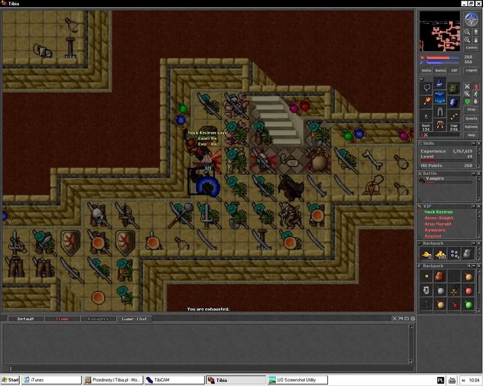Click the blue wizard hat helmet slot
This screenshot has height=386, width=483.
tap(440, 83)
